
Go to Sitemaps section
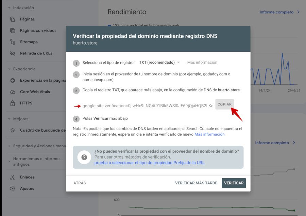pos(29,42)
